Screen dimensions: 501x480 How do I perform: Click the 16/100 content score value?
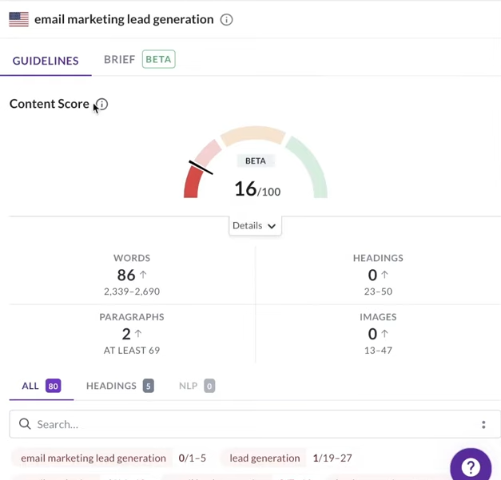(257, 188)
